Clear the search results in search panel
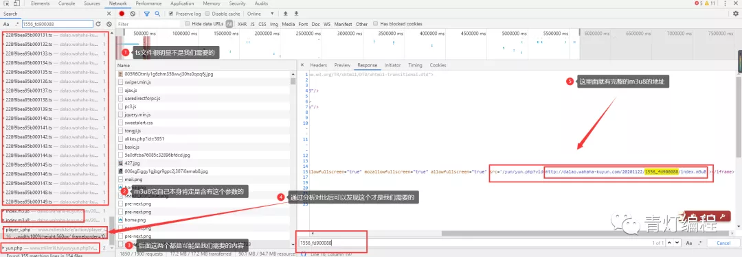742x257 pixels. [x=109, y=23]
